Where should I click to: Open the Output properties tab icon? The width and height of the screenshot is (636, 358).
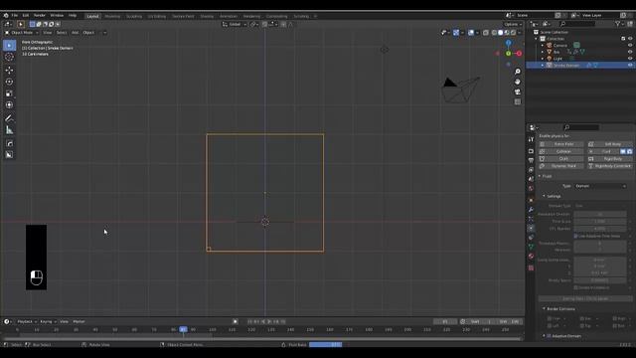(x=531, y=160)
